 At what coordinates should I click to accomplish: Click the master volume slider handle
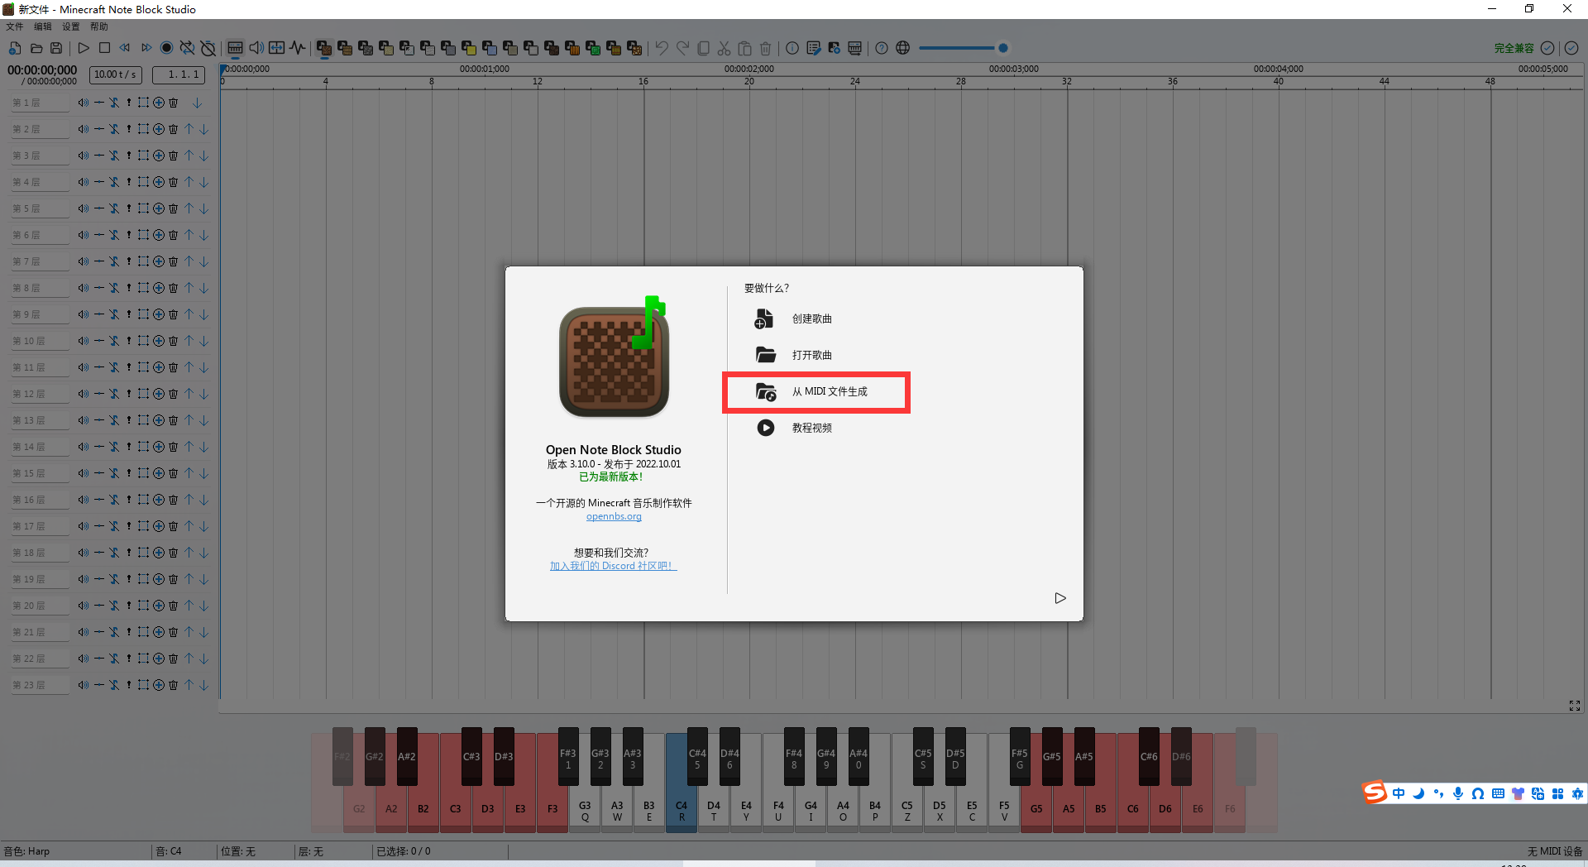click(1003, 48)
